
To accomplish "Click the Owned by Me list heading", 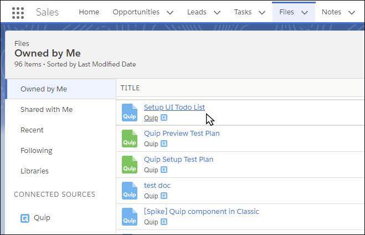I will (48, 53).
